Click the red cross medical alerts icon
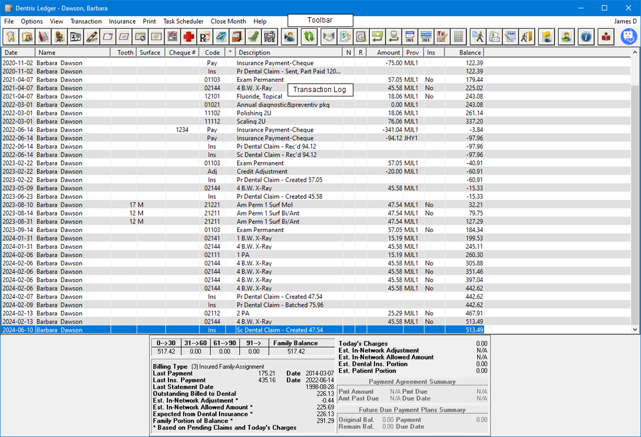The image size is (641, 437). pos(189,37)
